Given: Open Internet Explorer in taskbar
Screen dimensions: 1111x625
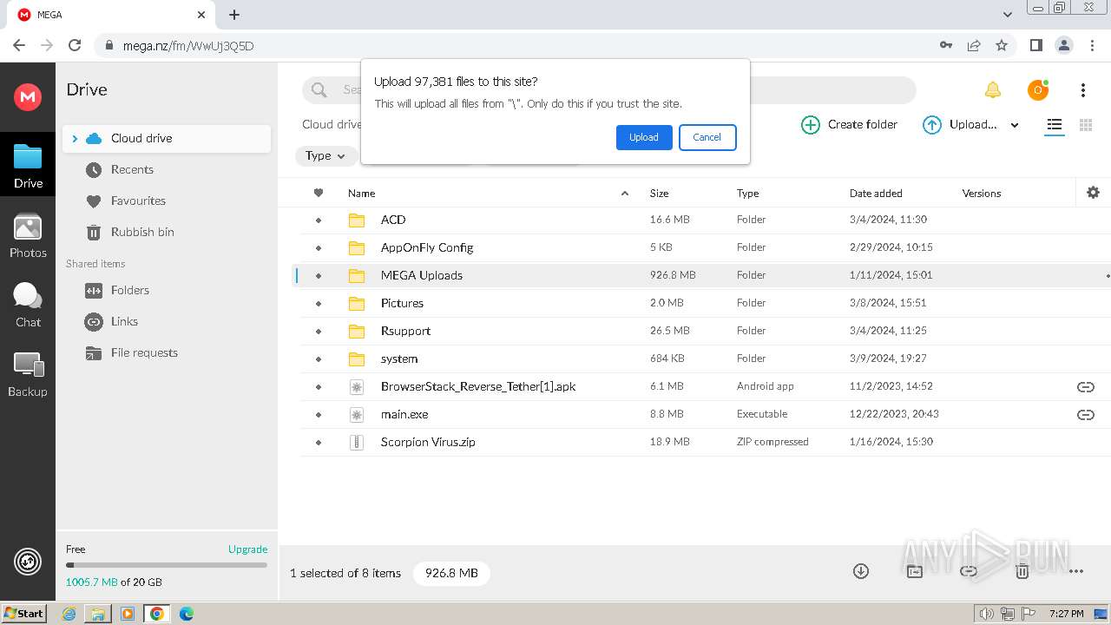Looking at the screenshot, I should coord(69,614).
